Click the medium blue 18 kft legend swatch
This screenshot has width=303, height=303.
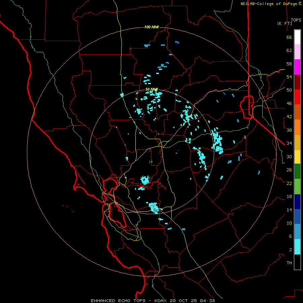pyautogui.click(x=297, y=216)
